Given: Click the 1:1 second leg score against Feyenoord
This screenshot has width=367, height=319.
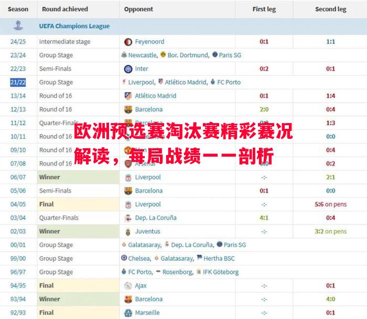Looking at the screenshot, I should pos(330,41).
